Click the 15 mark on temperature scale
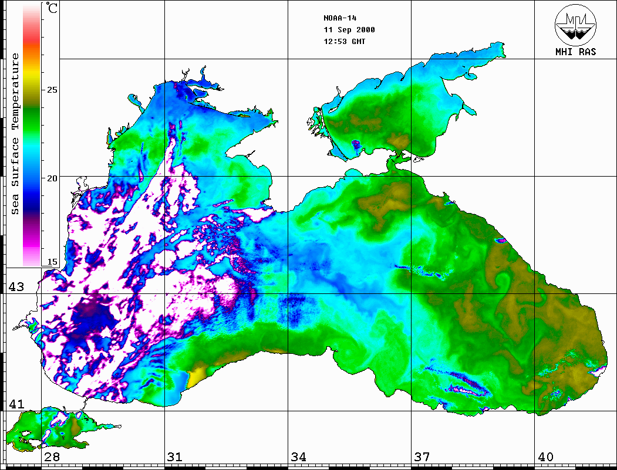 point(52,262)
